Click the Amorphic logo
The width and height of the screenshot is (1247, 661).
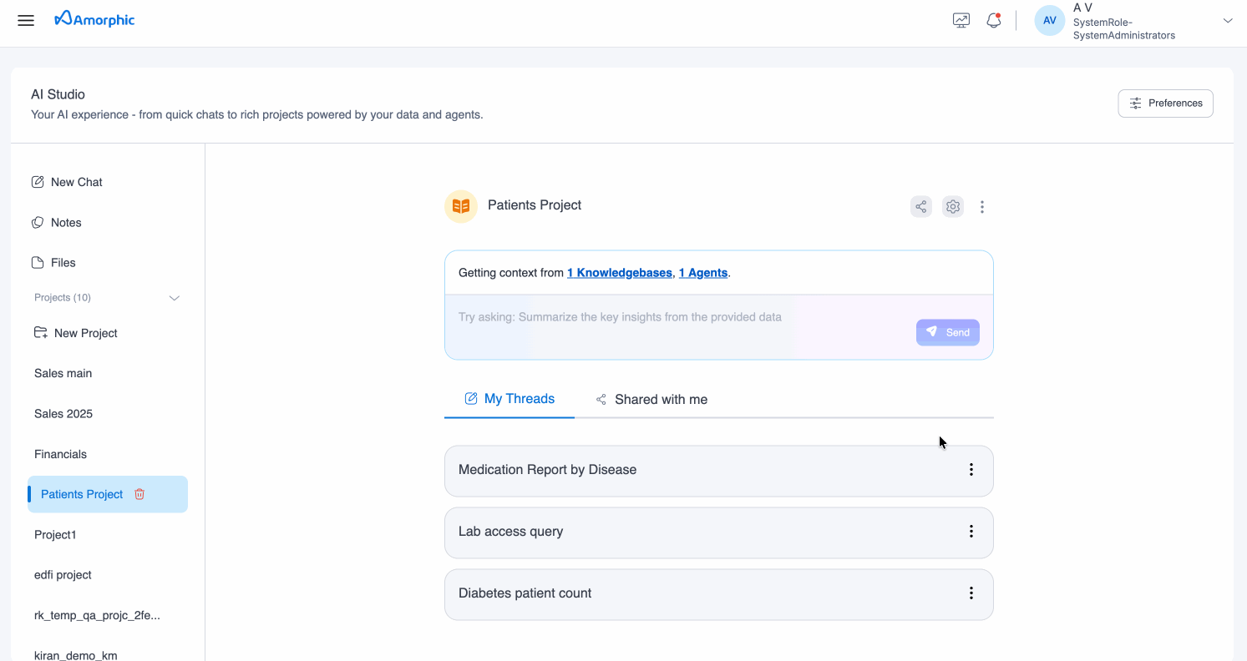click(x=94, y=19)
